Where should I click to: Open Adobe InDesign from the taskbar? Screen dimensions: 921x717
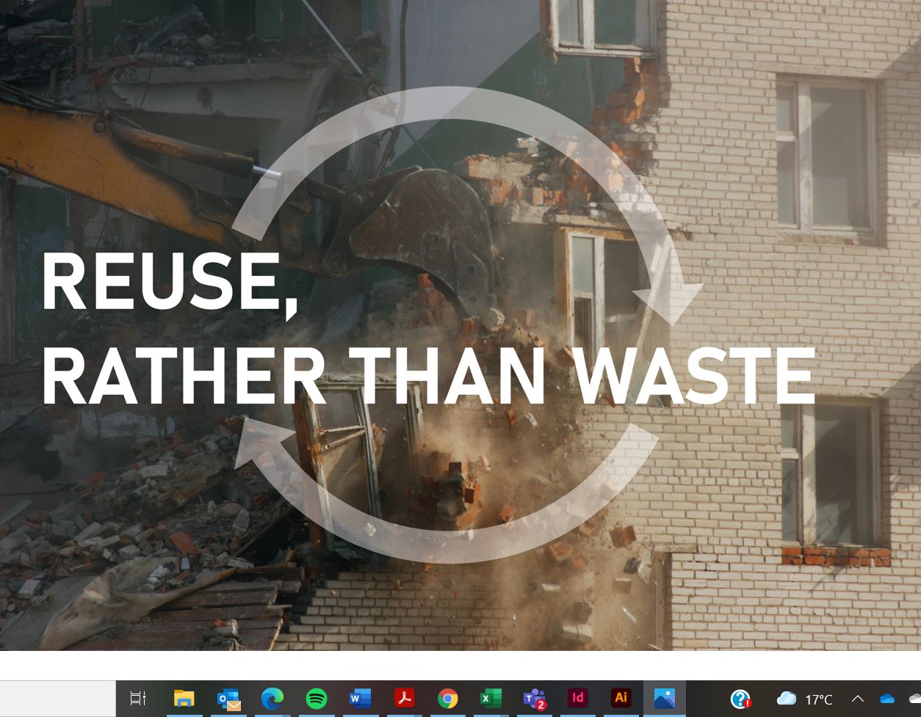coord(578,698)
